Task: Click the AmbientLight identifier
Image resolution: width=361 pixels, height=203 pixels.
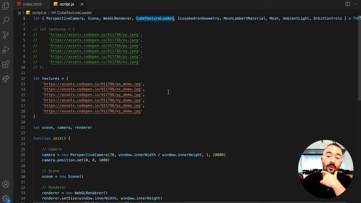Action: [x=296, y=19]
